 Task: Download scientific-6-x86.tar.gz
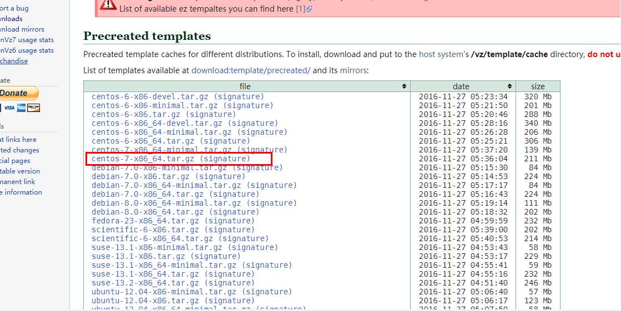click(145, 230)
